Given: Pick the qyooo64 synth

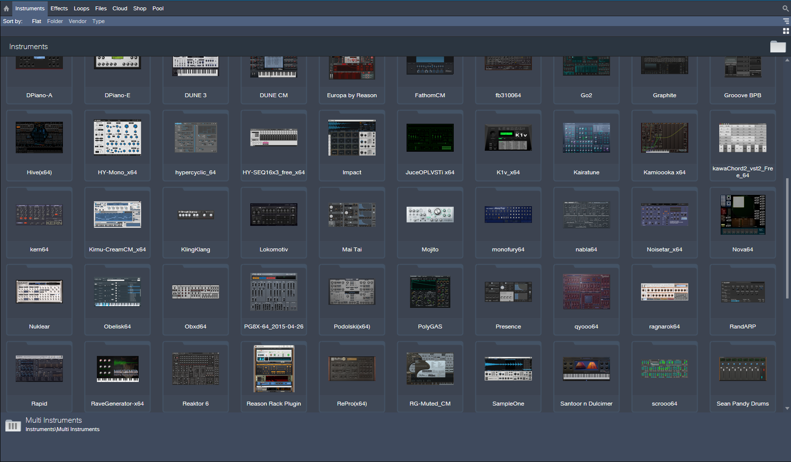Looking at the screenshot, I should click(x=586, y=300).
